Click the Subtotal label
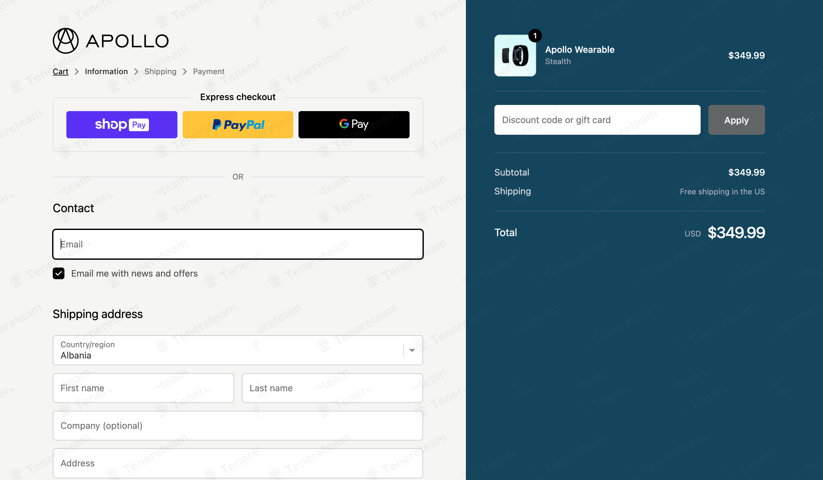The width and height of the screenshot is (823, 480). click(x=512, y=172)
